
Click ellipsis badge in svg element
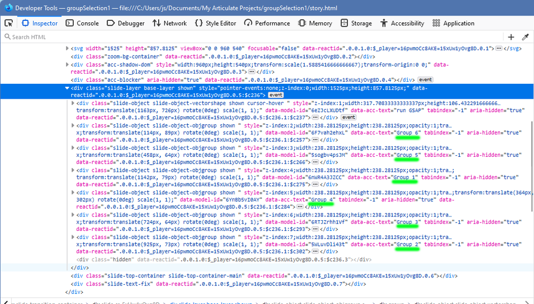(499, 49)
